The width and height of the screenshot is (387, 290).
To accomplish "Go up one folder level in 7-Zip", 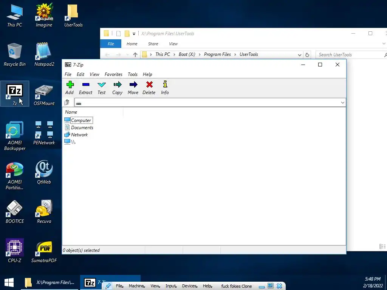I will click(x=67, y=102).
